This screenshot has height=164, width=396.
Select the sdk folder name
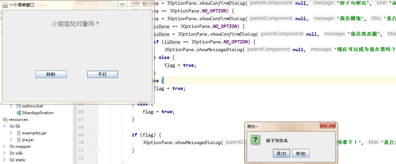point(19,153)
